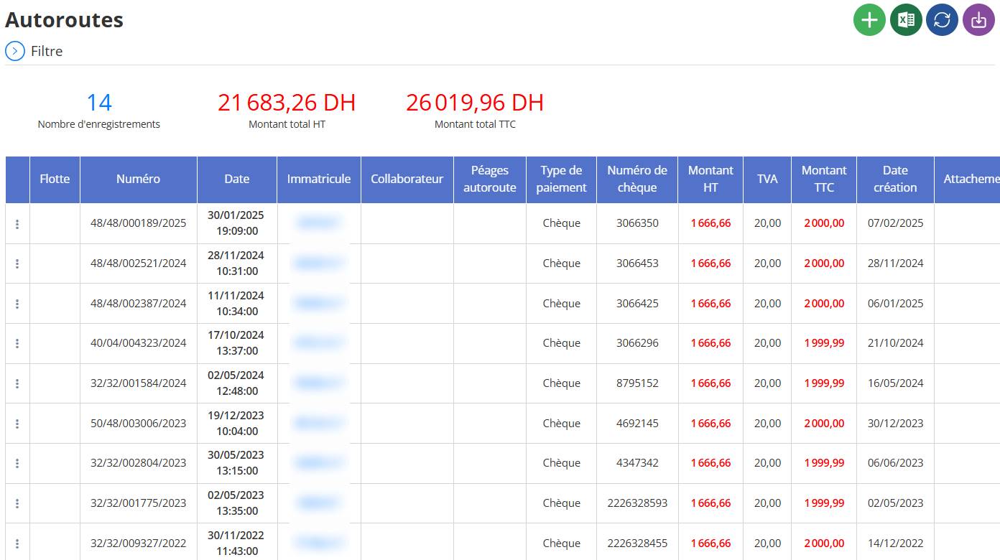Expand the Filtre section
This screenshot has width=1000, height=560.
(15, 51)
